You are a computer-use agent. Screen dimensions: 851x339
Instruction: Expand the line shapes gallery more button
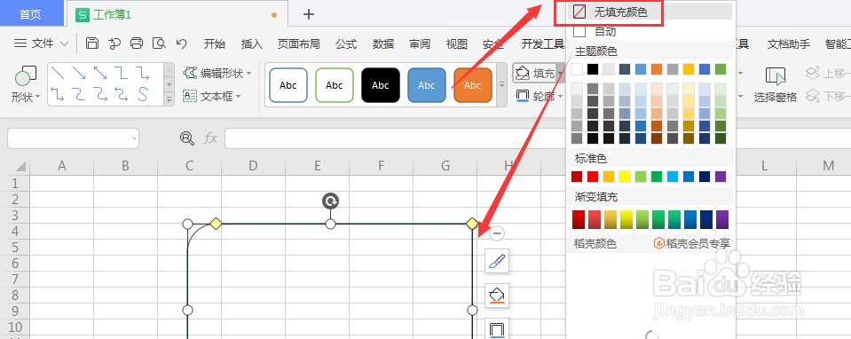click(169, 99)
